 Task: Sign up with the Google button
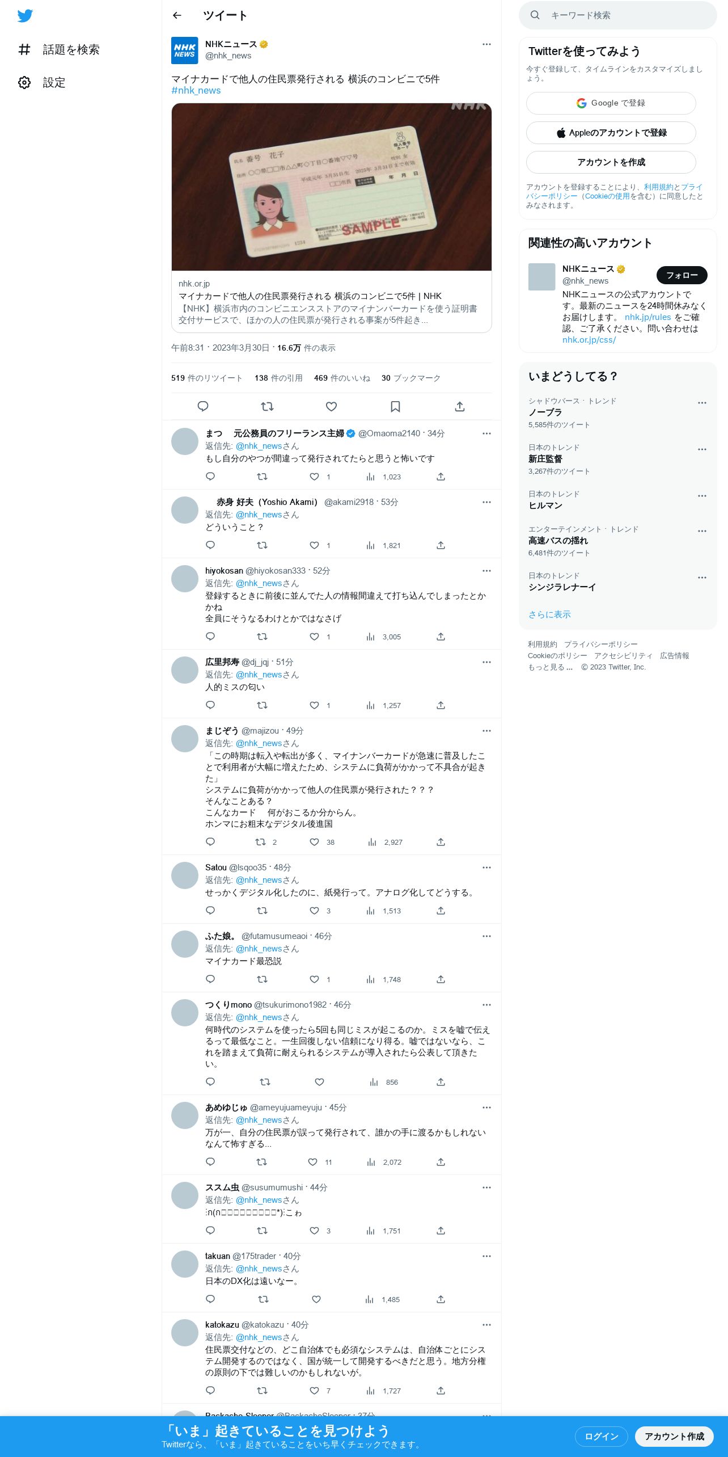click(611, 103)
